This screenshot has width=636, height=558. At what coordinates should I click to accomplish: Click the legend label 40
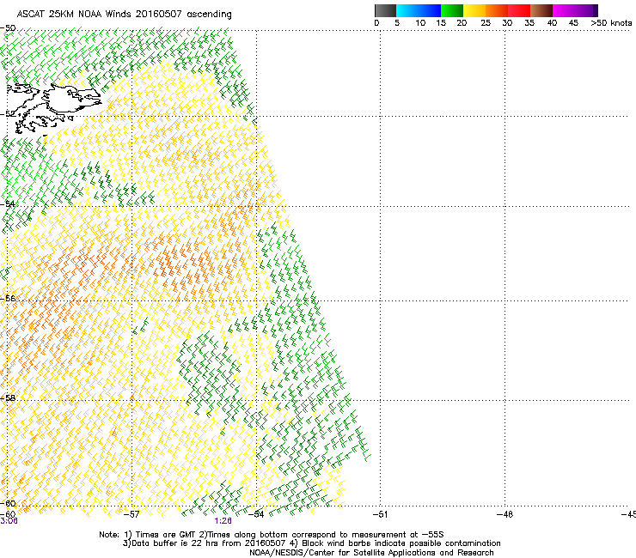click(552, 23)
